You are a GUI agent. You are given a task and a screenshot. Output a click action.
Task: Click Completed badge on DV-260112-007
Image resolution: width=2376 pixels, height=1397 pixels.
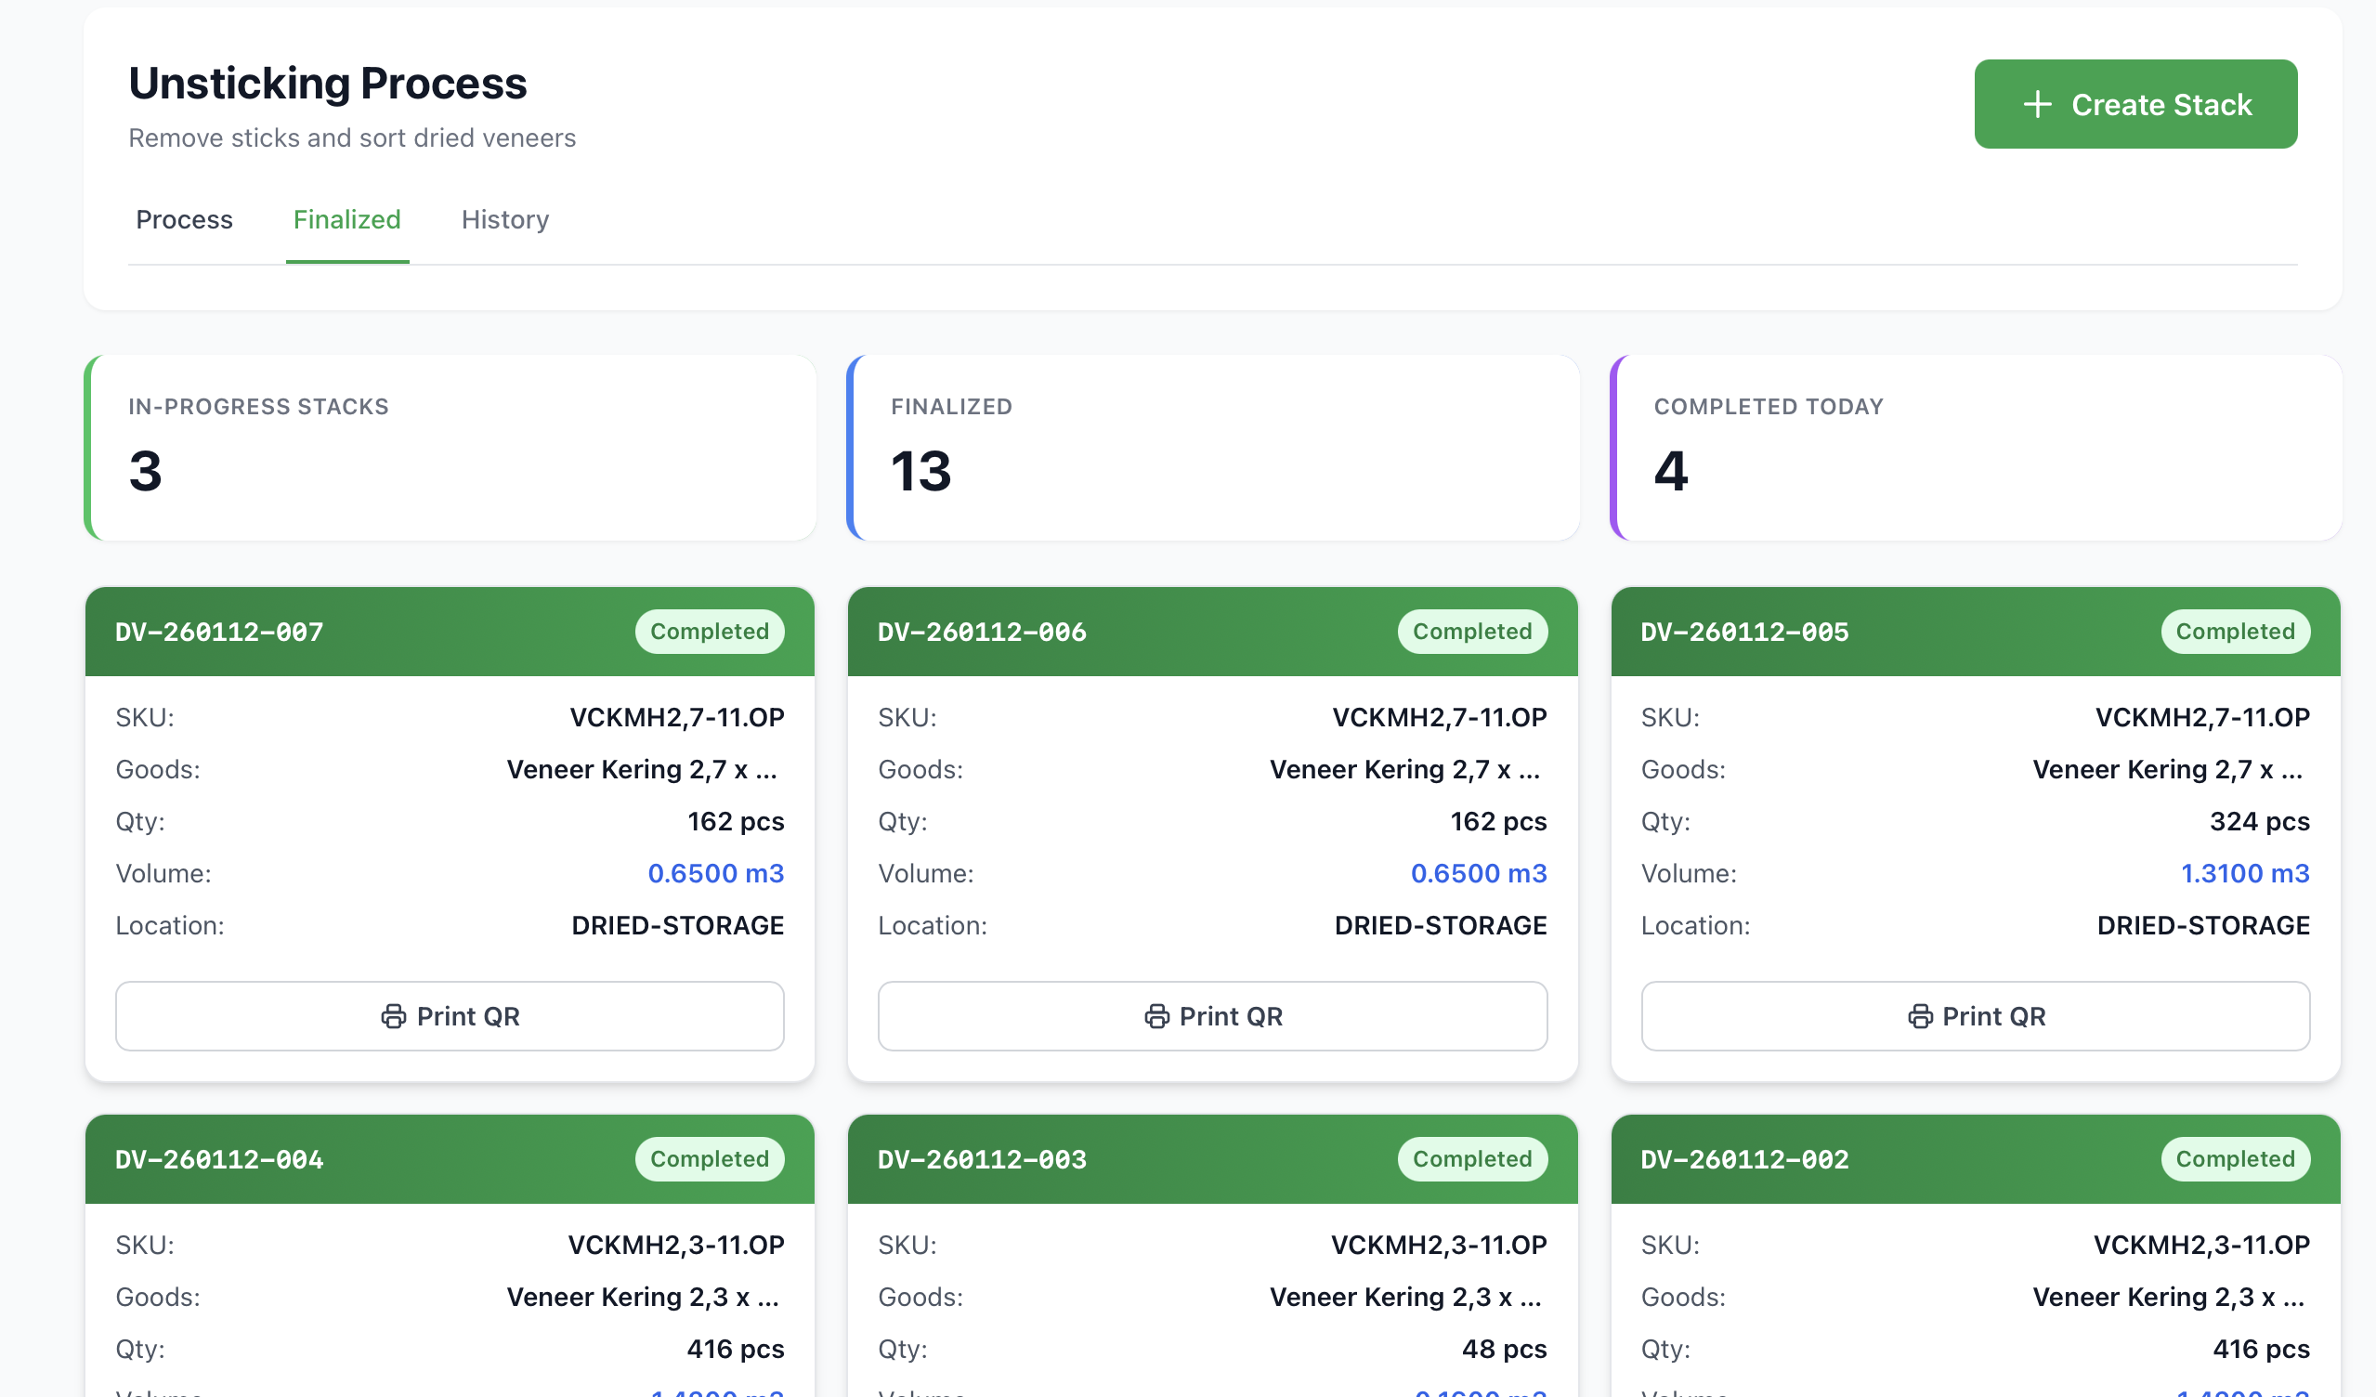[x=709, y=632]
